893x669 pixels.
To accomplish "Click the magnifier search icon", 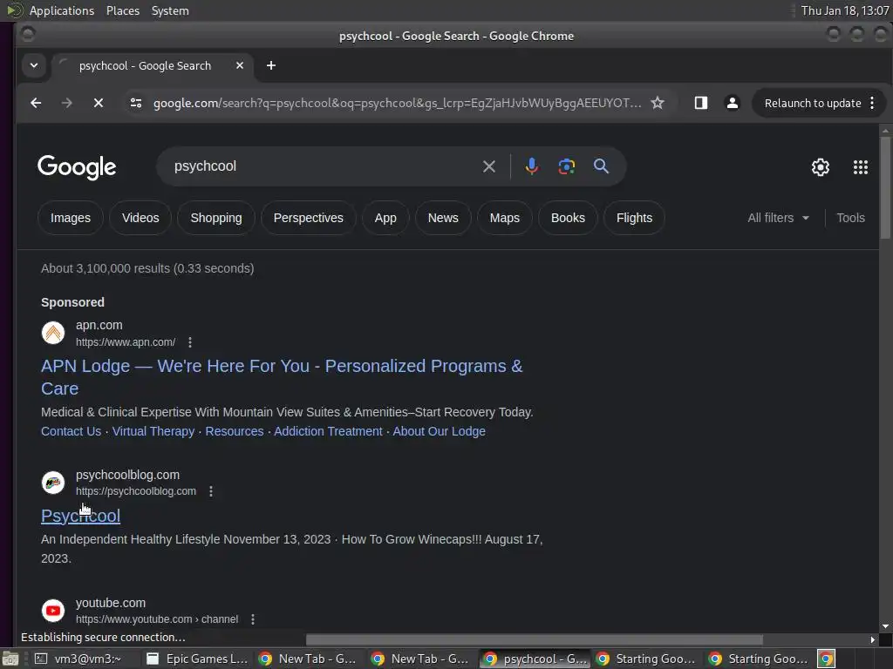I will pyautogui.click(x=601, y=166).
